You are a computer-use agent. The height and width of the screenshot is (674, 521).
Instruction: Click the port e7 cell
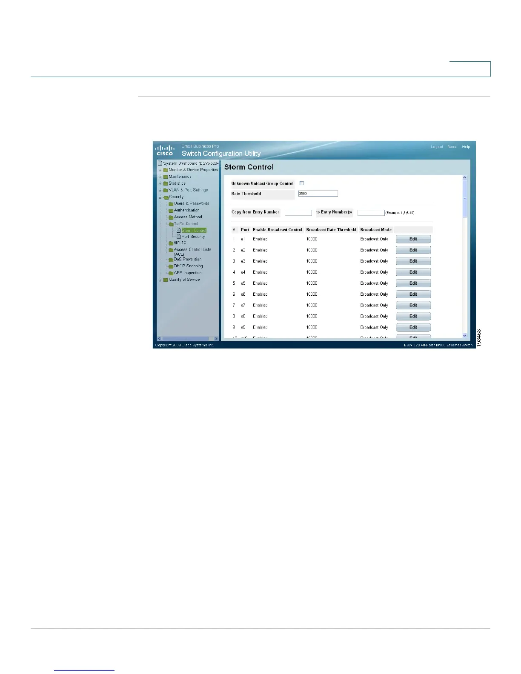243,306
